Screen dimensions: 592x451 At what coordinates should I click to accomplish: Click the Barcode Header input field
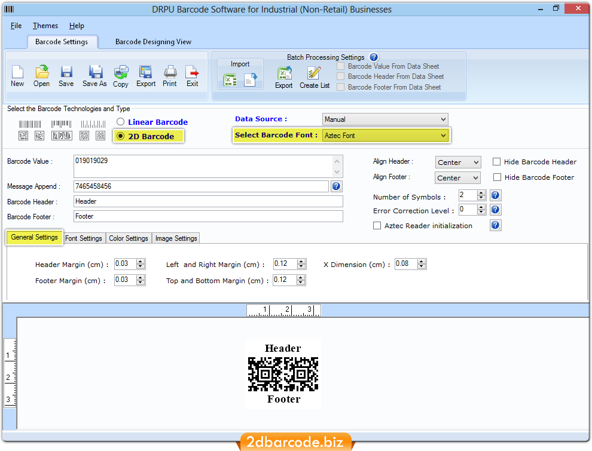tap(209, 201)
